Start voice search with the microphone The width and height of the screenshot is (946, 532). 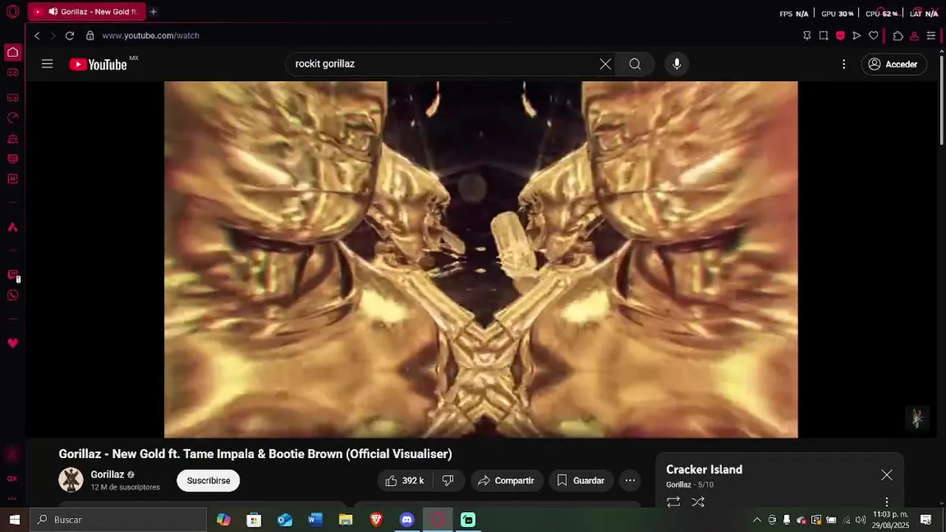676,64
